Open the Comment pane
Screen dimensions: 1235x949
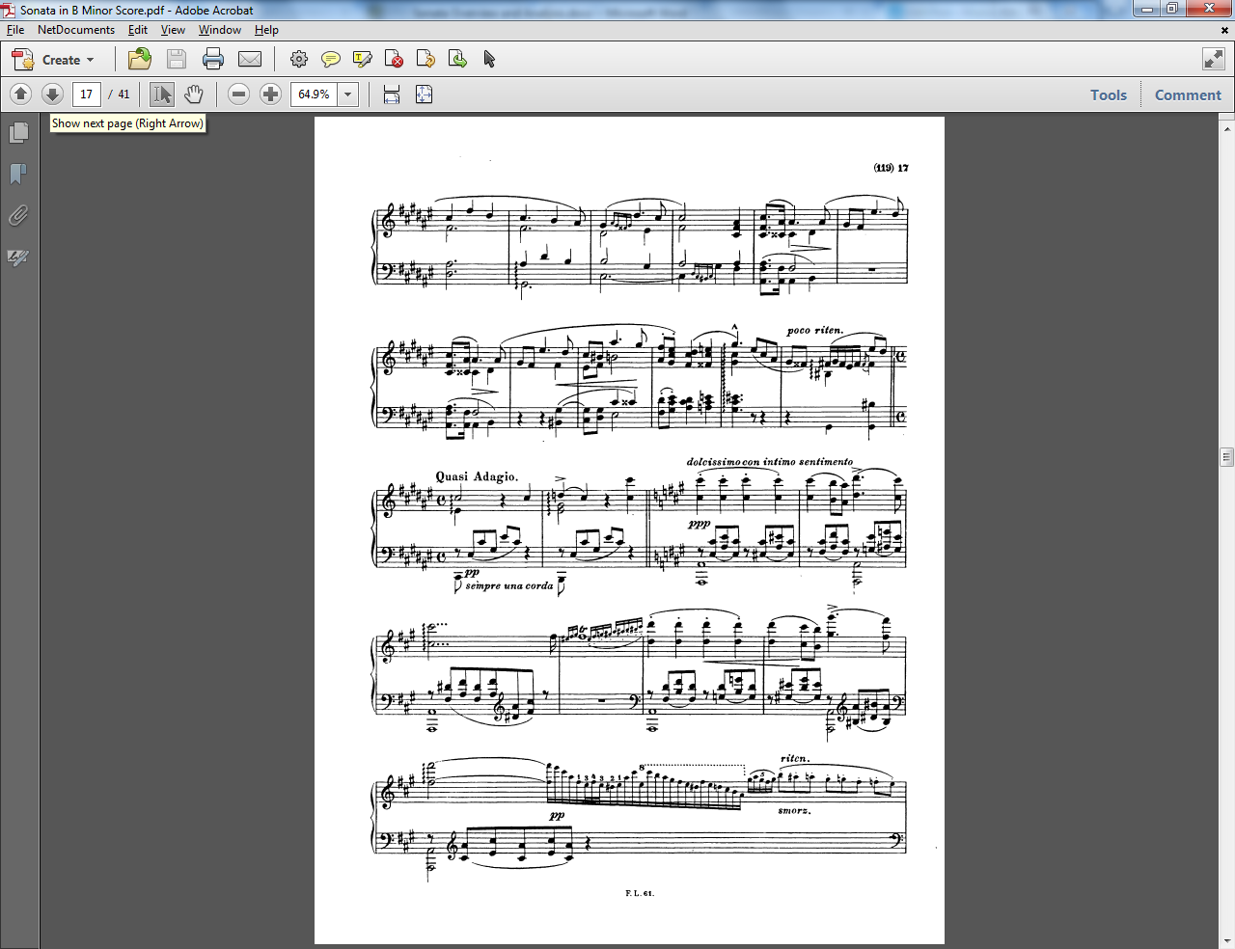1188,95
